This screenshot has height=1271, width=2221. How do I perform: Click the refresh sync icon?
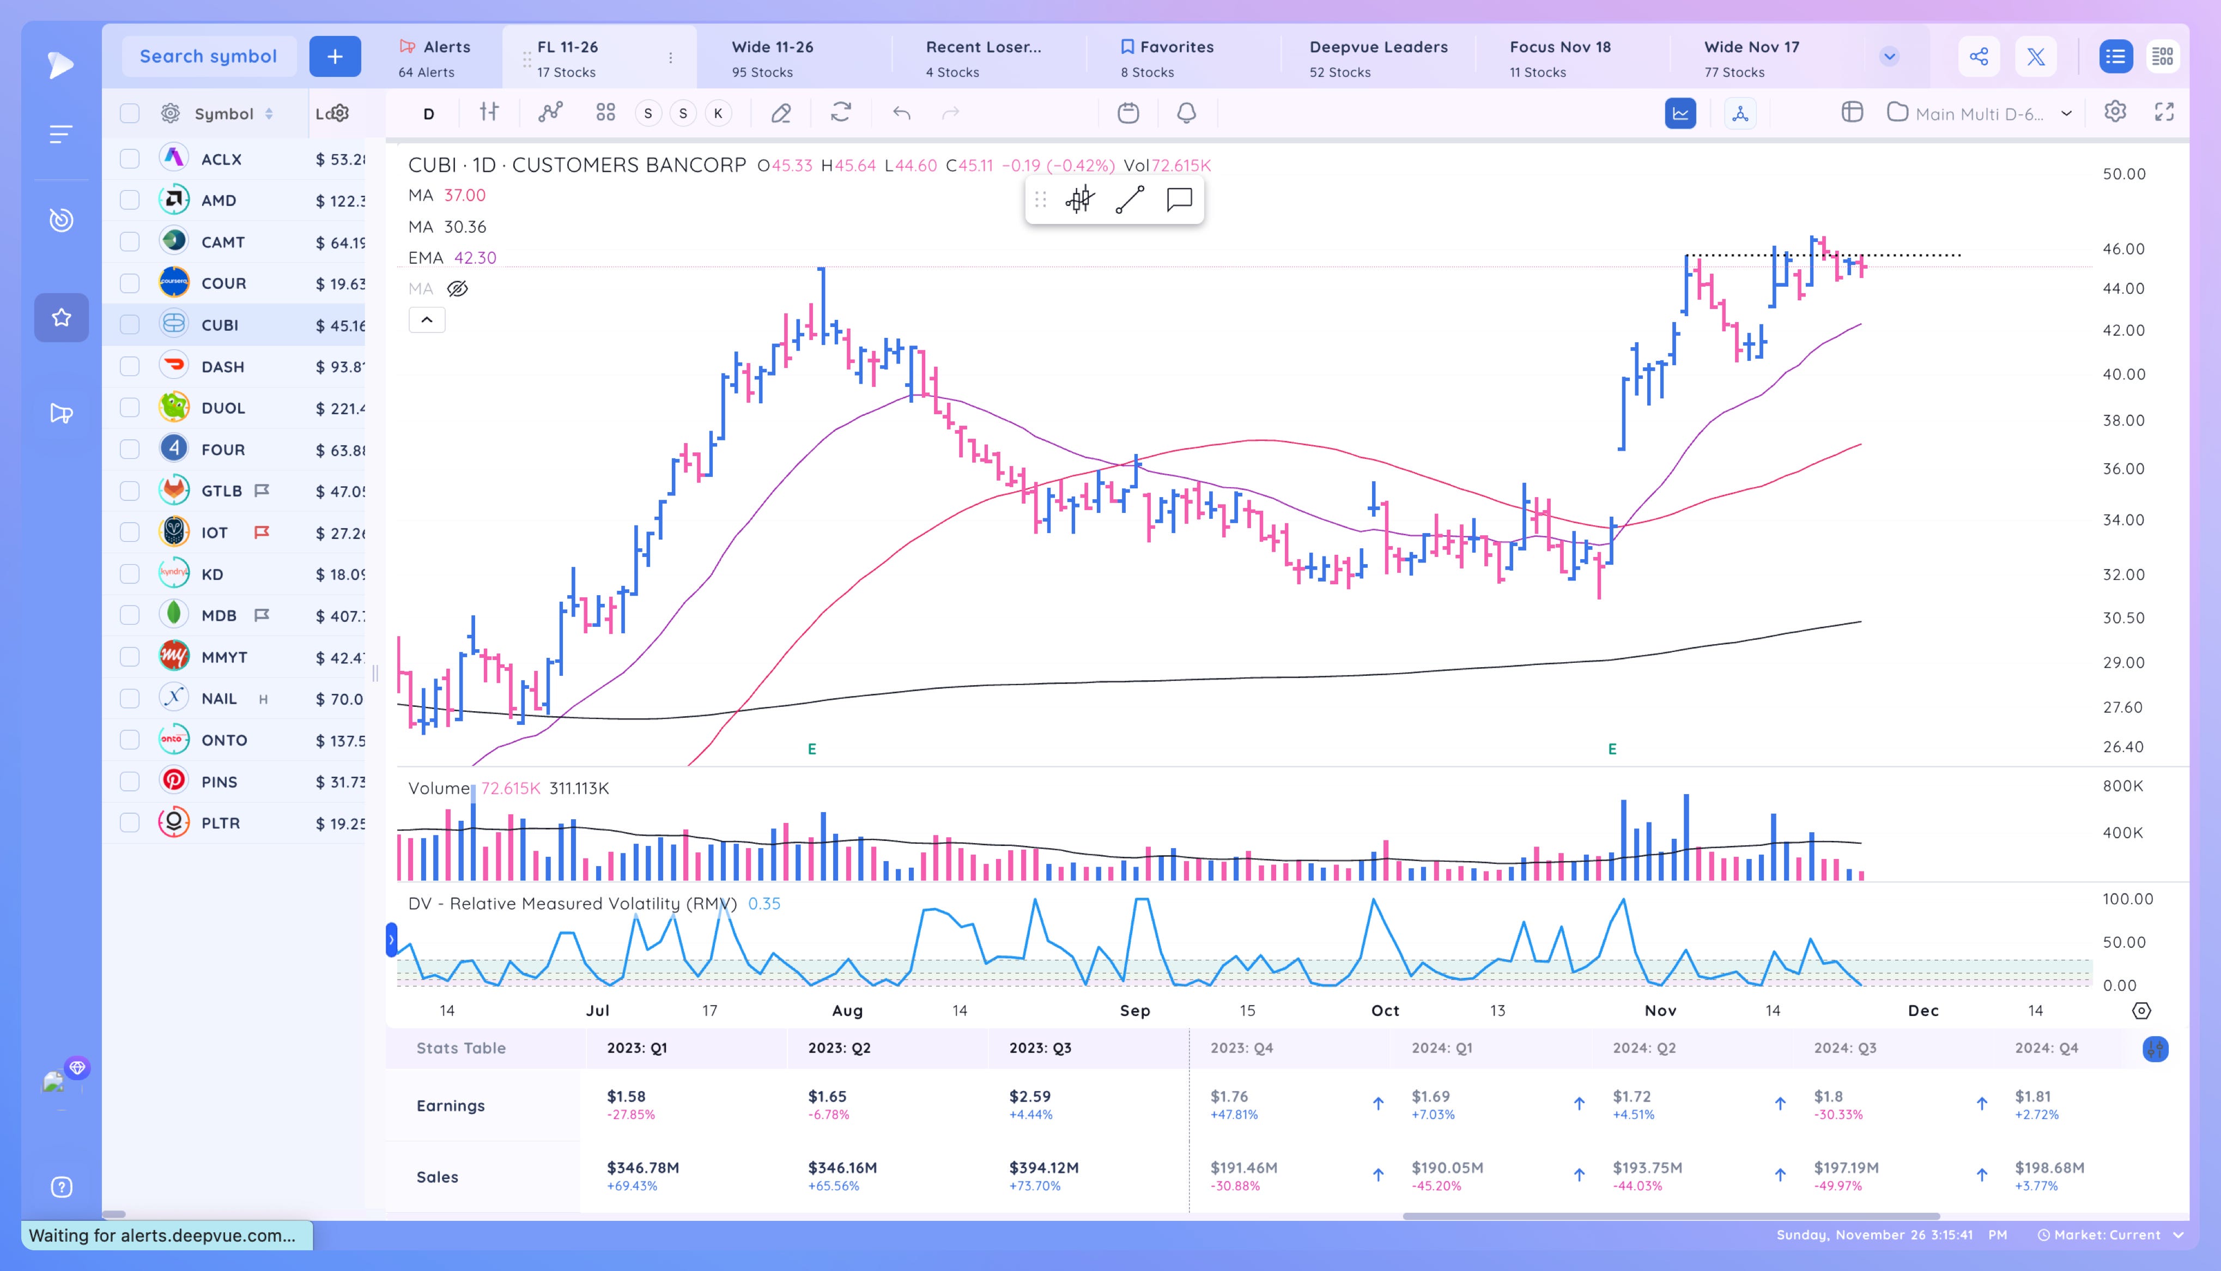click(840, 113)
